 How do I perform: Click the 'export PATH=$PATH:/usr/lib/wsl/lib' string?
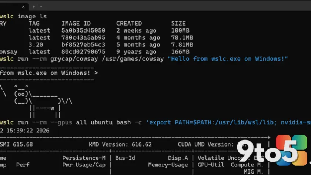coord(211,122)
